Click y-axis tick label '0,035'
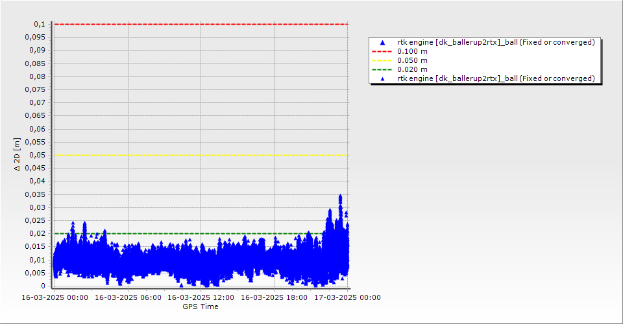 click(35, 194)
